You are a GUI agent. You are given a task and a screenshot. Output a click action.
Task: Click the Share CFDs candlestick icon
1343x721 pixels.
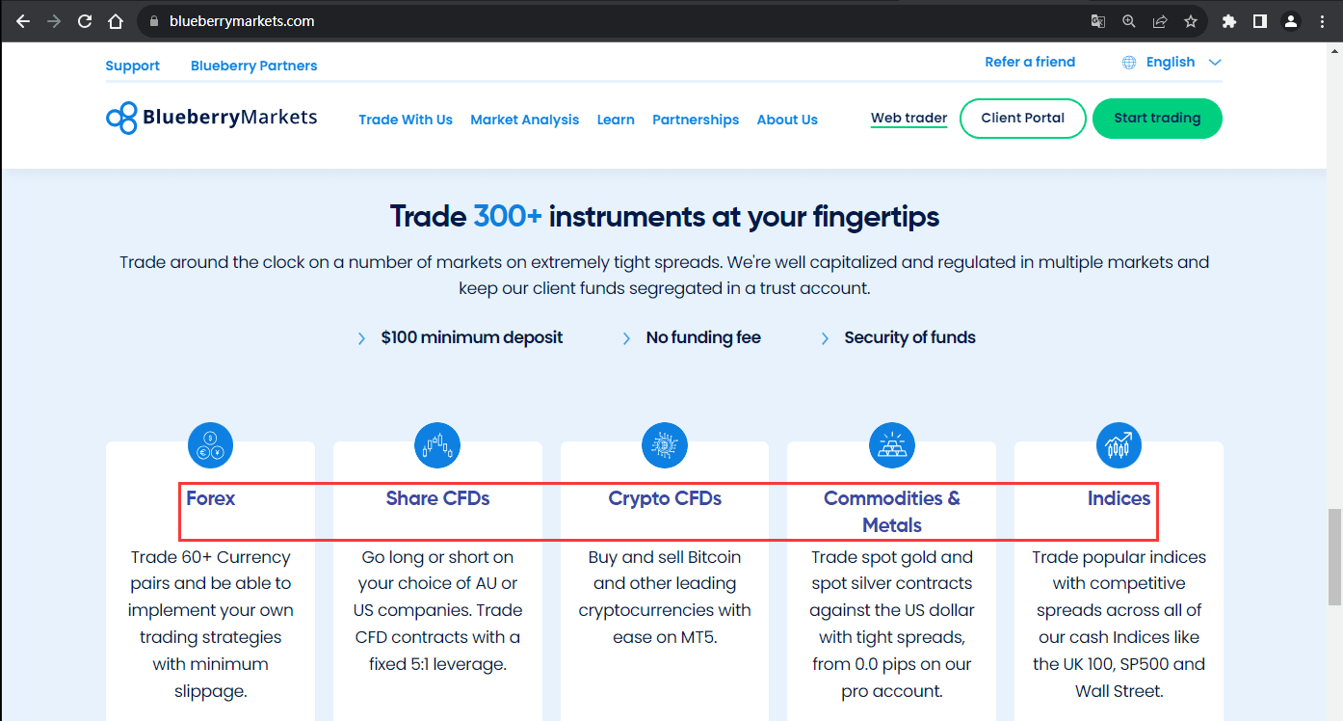pyautogui.click(x=437, y=446)
